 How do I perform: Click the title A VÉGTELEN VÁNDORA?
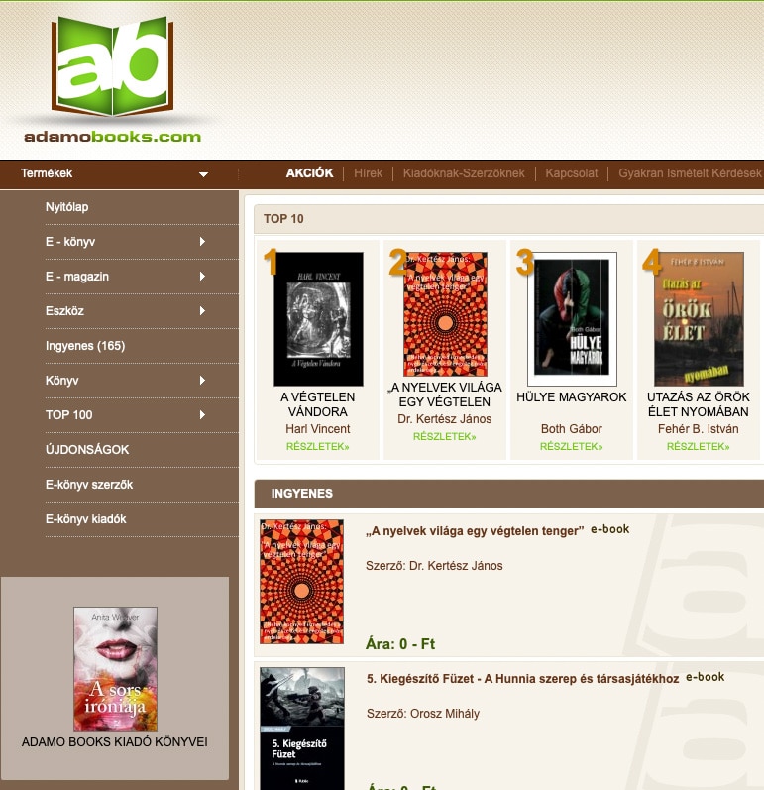coord(318,404)
